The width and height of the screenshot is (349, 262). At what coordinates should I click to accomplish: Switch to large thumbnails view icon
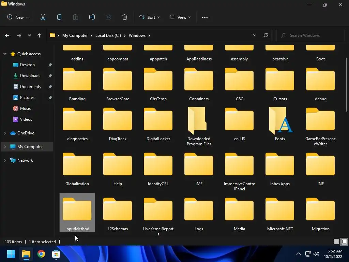click(x=344, y=242)
